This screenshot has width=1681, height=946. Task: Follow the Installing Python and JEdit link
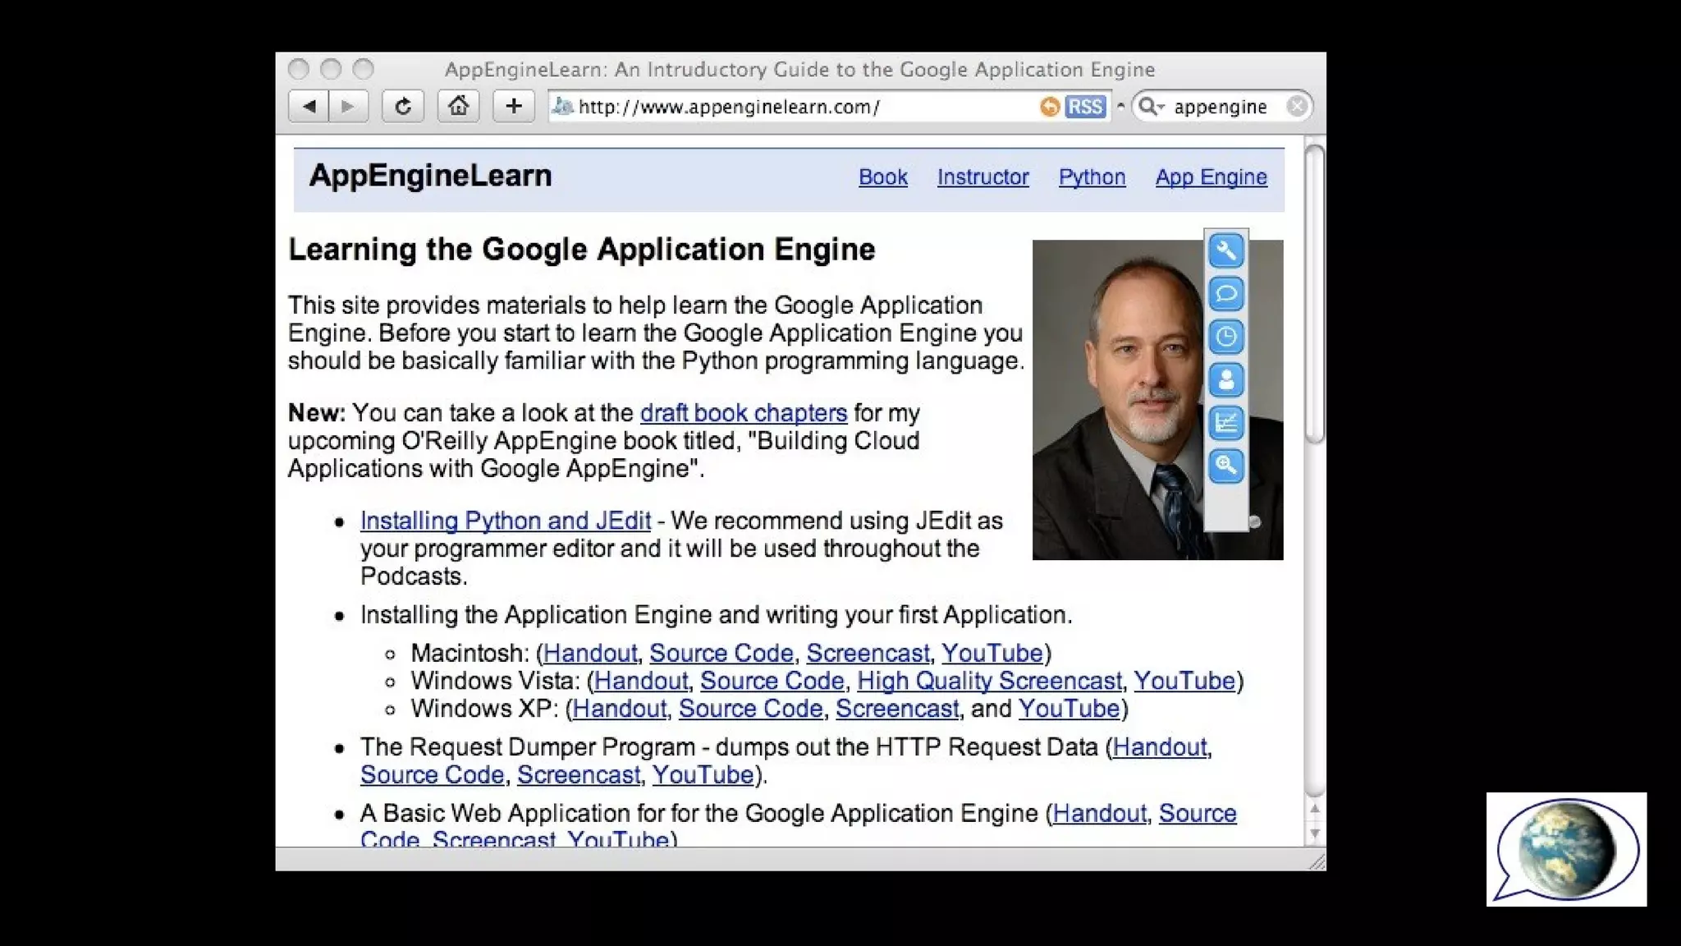[505, 521]
